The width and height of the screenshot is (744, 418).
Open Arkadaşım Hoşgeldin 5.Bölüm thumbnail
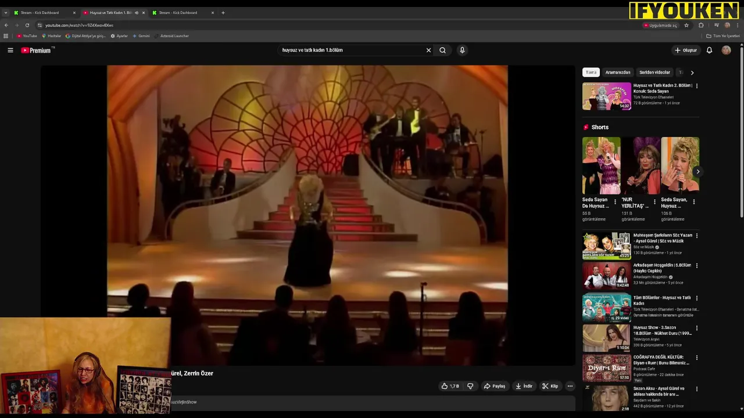pyautogui.click(x=607, y=276)
